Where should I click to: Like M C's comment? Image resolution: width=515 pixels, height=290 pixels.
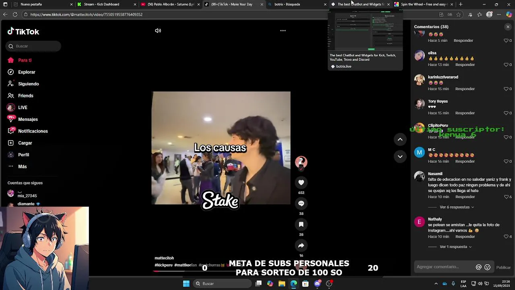pos(506,162)
